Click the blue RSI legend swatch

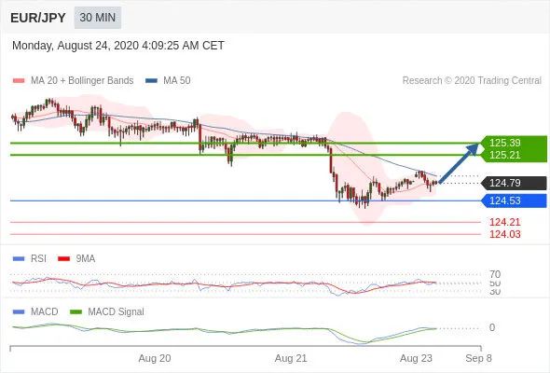click(x=19, y=259)
